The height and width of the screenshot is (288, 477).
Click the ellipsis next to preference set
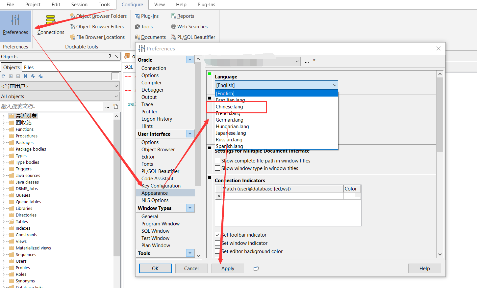[x=307, y=62]
